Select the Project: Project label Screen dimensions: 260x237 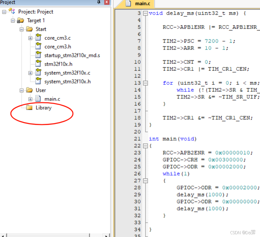(x=36, y=12)
